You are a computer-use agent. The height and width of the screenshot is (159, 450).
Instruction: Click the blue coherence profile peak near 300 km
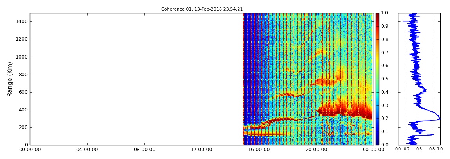[x=439, y=119]
